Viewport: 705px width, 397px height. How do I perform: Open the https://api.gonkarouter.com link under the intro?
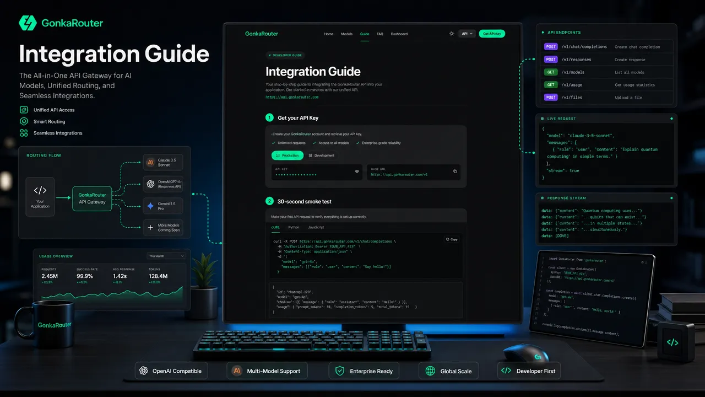[x=292, y=97]
